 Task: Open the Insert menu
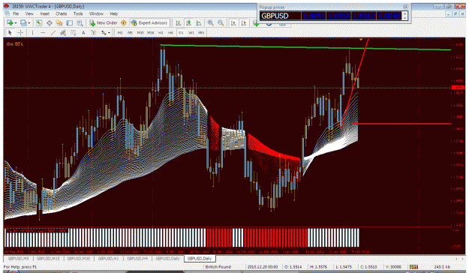(44, 13)
